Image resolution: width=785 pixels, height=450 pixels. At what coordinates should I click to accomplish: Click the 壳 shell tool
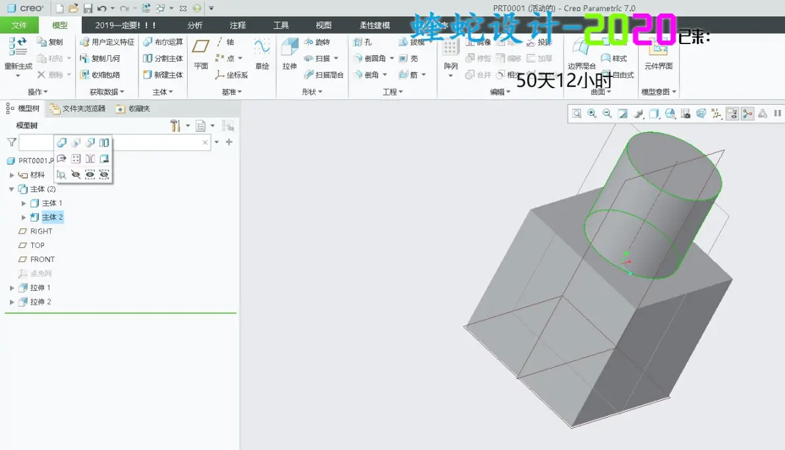click(408, 59)
